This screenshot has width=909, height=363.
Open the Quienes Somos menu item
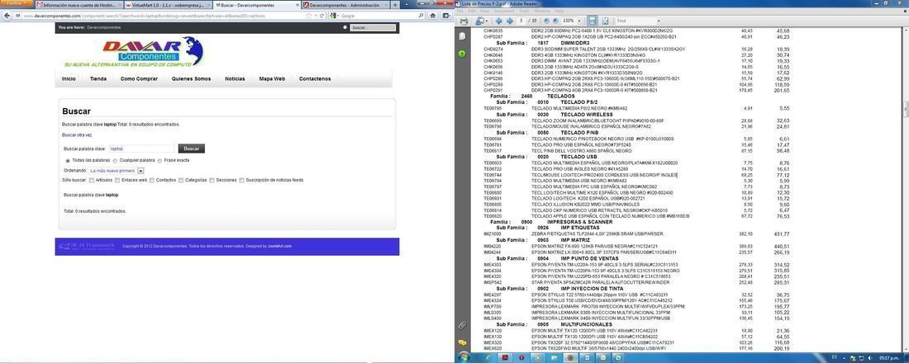pos(192,78)
